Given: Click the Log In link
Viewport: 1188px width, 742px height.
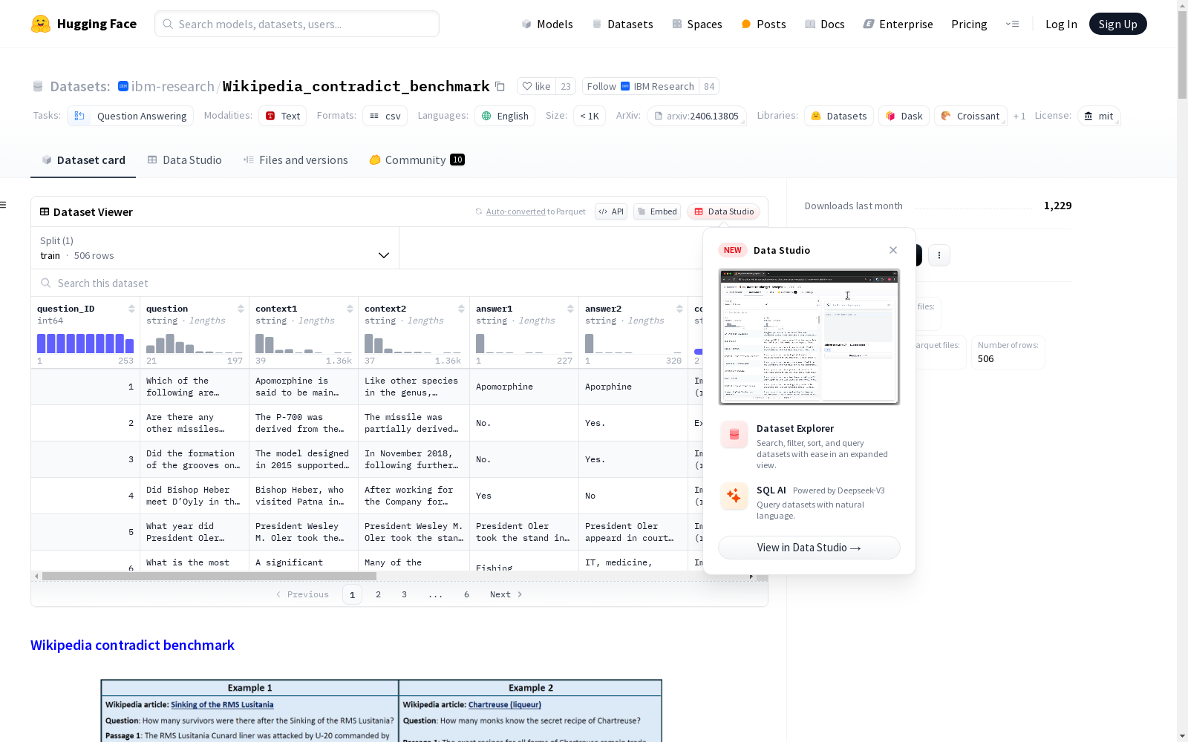Looking at the screenshot, I should [x=1061, y=24].
